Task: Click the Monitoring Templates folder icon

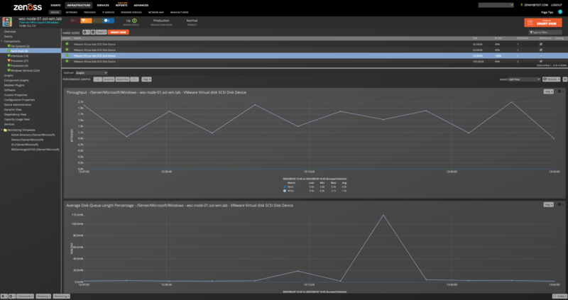Action: 6,130
